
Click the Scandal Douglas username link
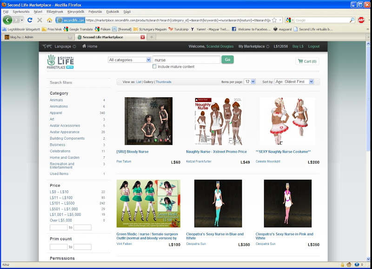(x=220, y=46)
